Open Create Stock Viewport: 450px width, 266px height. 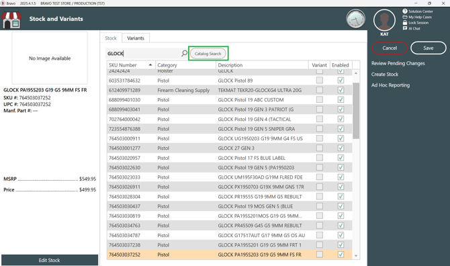(x=385, y=75)
